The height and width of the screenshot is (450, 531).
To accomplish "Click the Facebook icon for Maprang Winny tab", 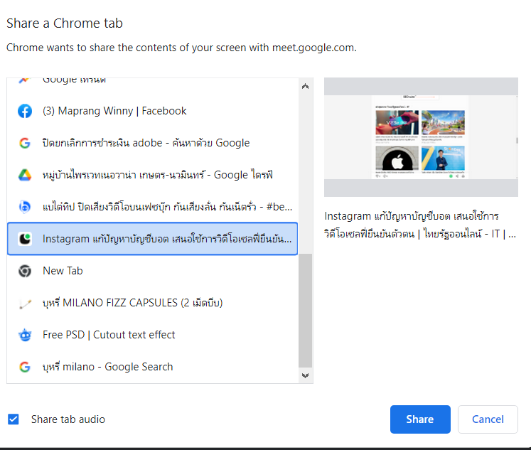I will point(25,111).
